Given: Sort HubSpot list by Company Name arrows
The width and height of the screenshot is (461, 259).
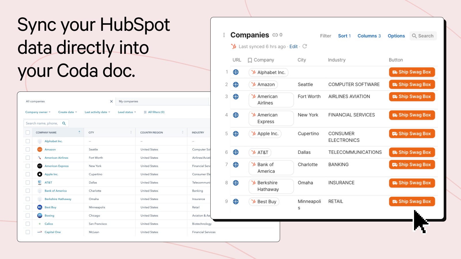Looking at the screenshot, I should coord(79,132).
